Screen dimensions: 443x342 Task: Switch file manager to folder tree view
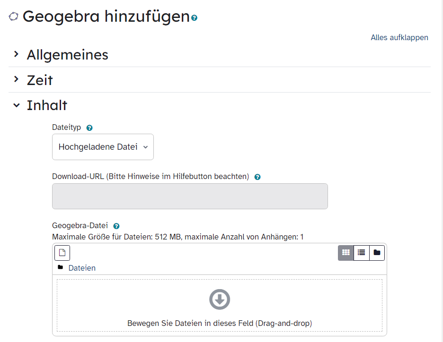click(377, 253)
